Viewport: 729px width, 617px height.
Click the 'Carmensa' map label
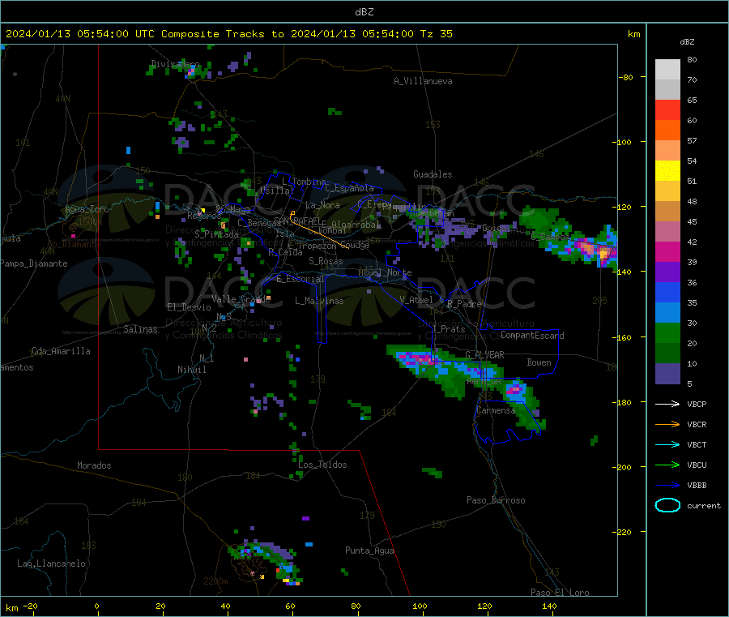pyautogui.click(x=496, y=410)
